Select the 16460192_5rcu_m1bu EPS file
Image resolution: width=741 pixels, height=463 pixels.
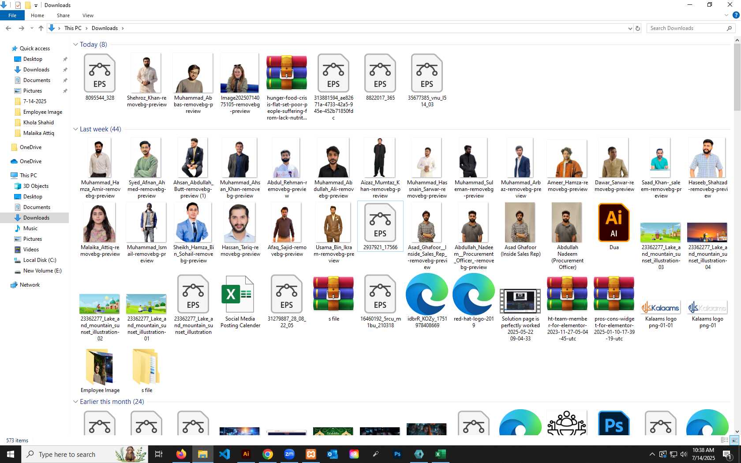click(x=380, y=302)
